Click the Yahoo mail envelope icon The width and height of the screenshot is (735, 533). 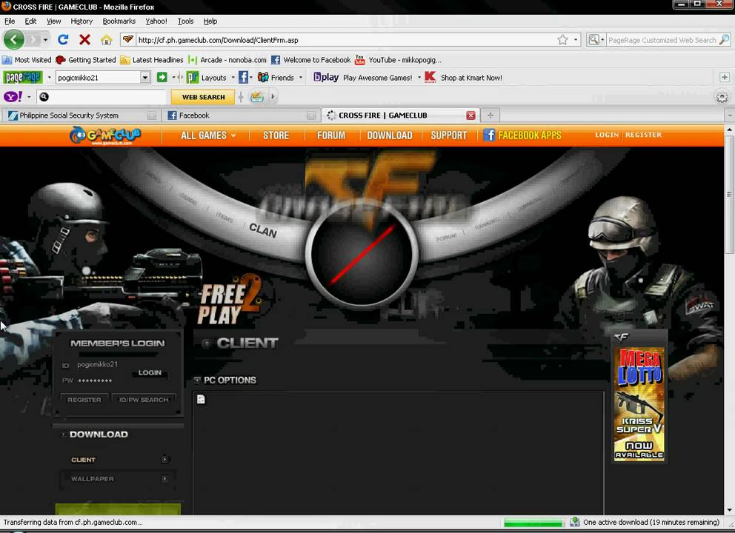[257, 97]
